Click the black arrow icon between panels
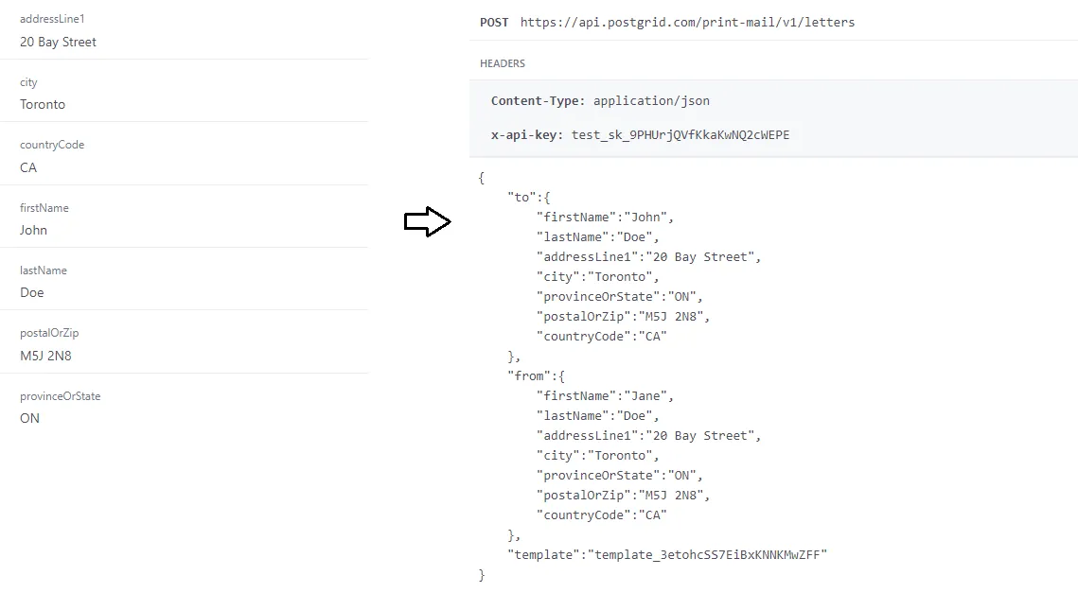The height and width of the screenshot is (593, 1078). coord(428,221)
